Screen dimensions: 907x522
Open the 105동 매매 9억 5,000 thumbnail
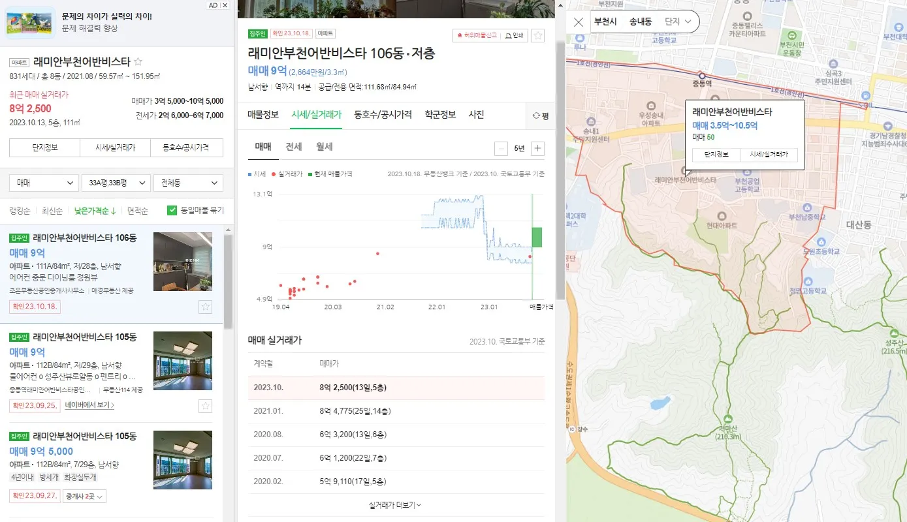(x=183, y=460)
